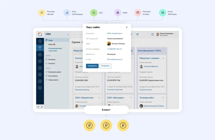Collapse the ООО «Прожектор» card

[99, 98]
